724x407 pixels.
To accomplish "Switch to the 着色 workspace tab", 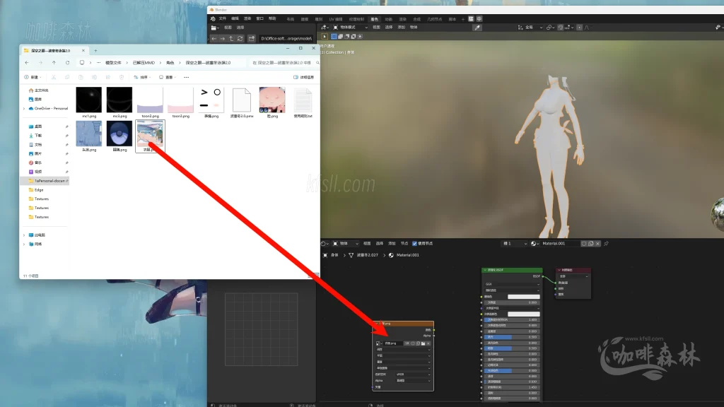I will [x=375, y=19].
